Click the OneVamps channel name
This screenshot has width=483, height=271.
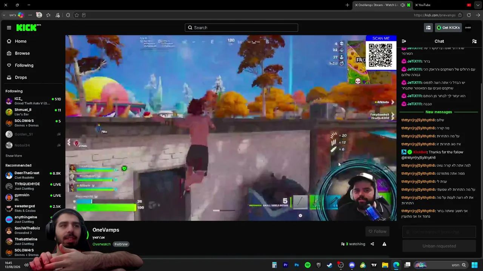(x=106, y=230)
